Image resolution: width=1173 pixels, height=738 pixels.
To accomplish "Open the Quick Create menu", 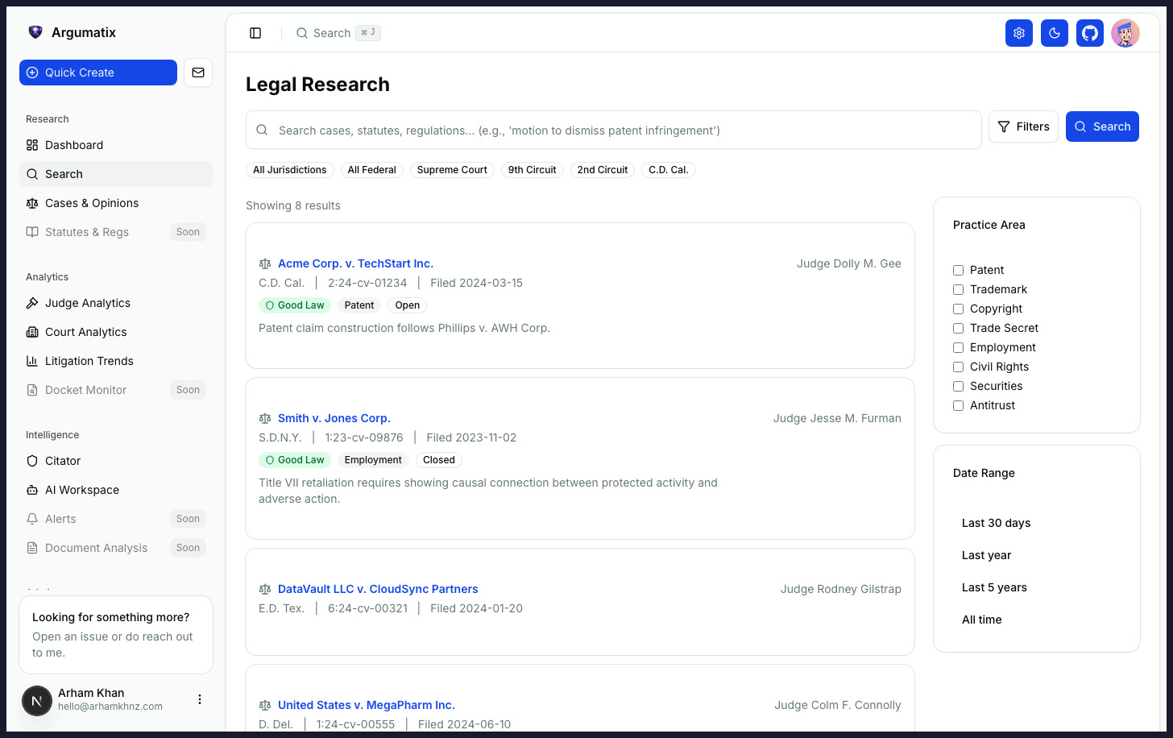I will 97,73.
